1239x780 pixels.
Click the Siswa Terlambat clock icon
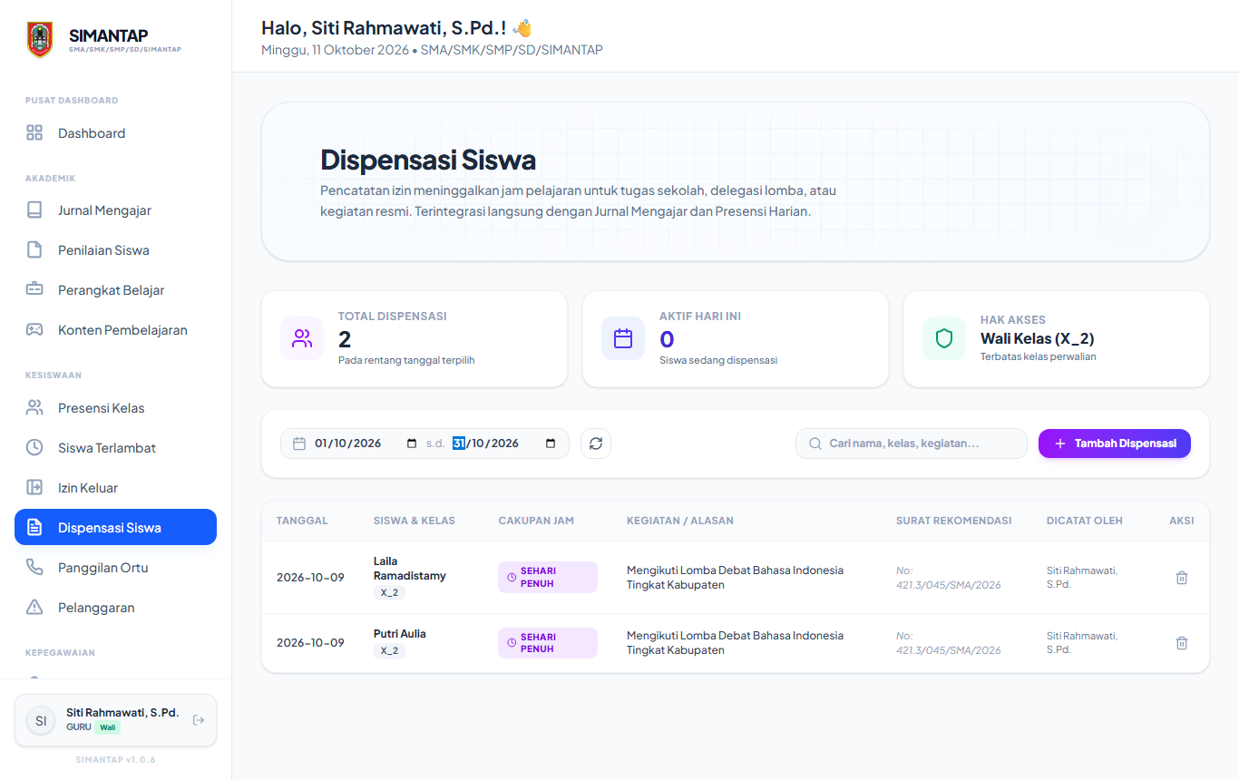coord(34,448)
